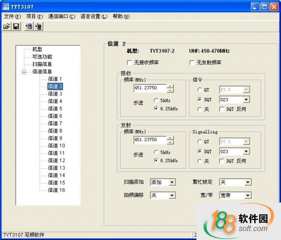
Task: Select 6.25kHz step in the 接收 section
Action: pyautogui.click(x=156, y=109)
